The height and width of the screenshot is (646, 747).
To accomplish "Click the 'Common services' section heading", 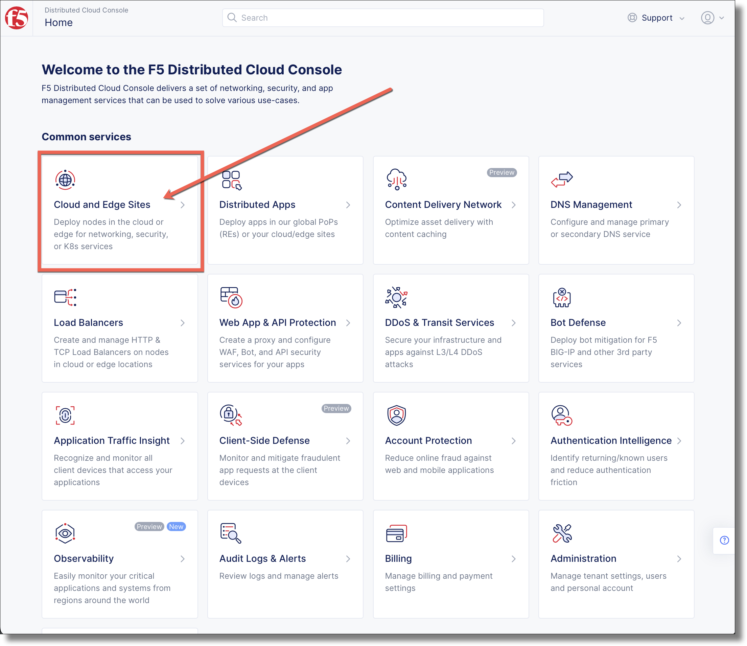I will pos(86,137).
